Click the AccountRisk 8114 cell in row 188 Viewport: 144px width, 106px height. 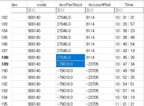[x=100, y=57]
